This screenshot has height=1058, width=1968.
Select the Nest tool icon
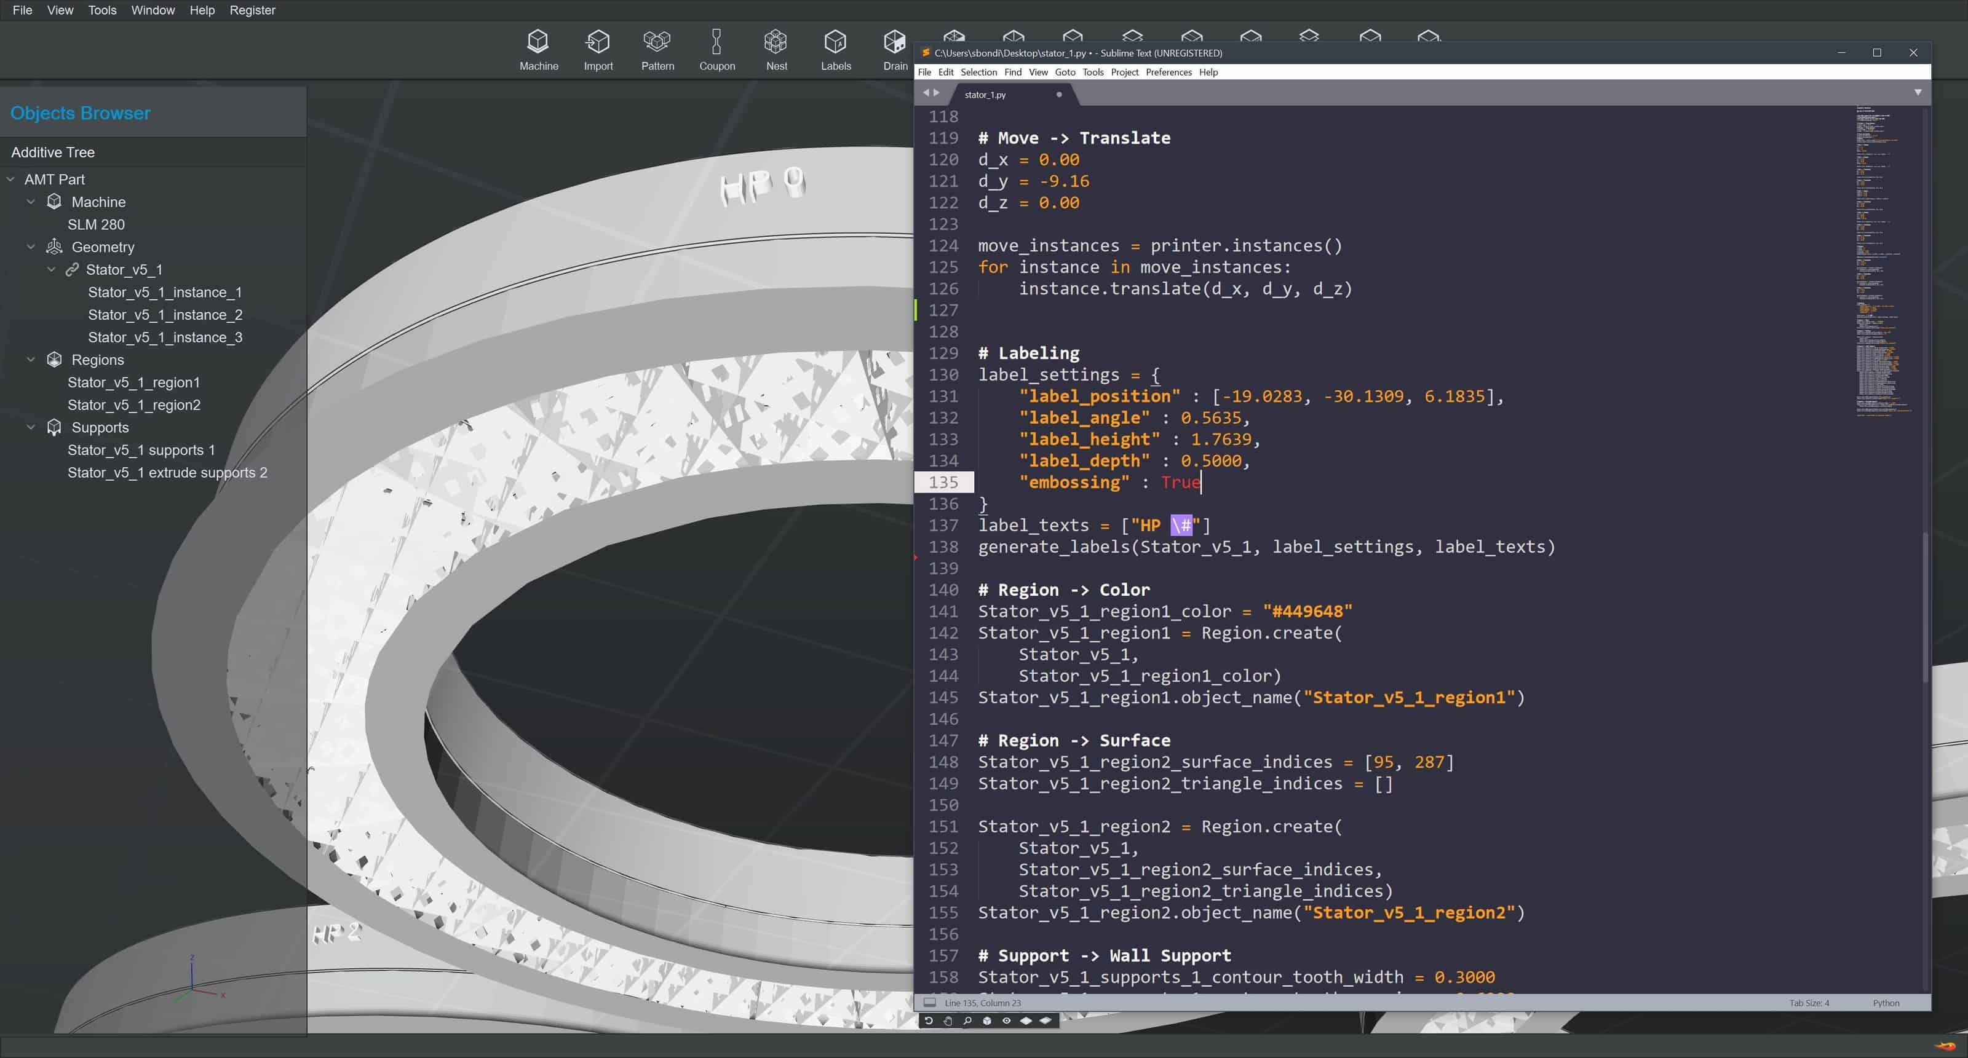click(776, 50)
